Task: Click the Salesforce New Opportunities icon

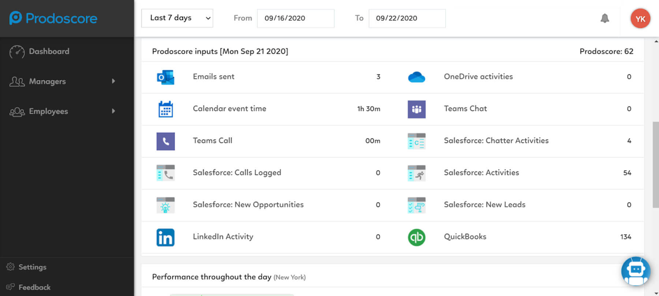Action: coord(165,205)
